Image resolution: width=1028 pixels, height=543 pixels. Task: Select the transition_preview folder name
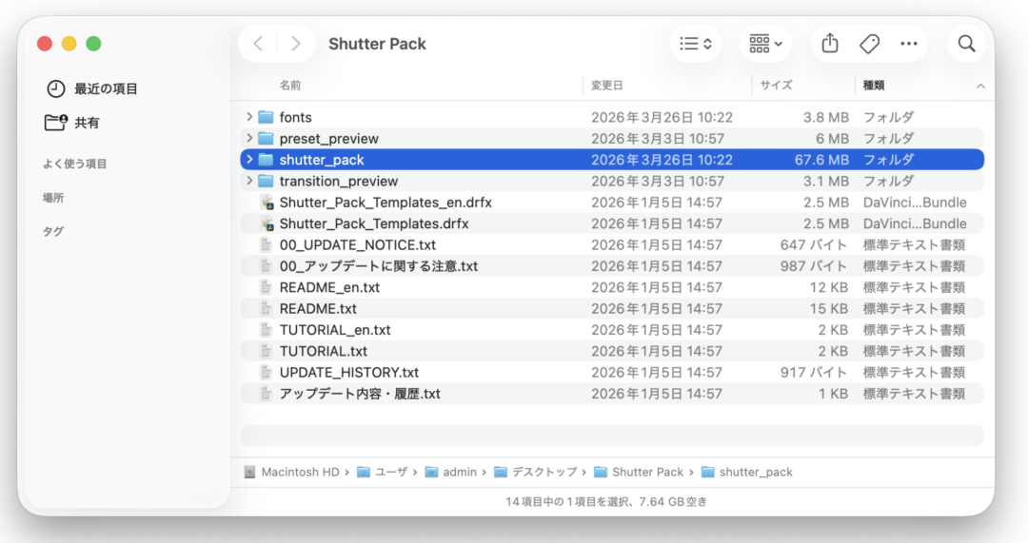click(x=338, y=181)
